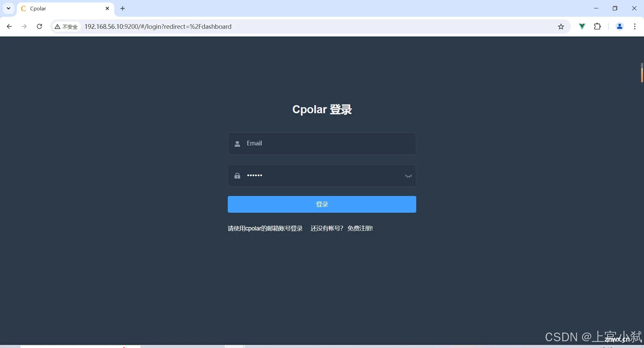
Task: Minimize the browser window
Action: tap(596, 8)
